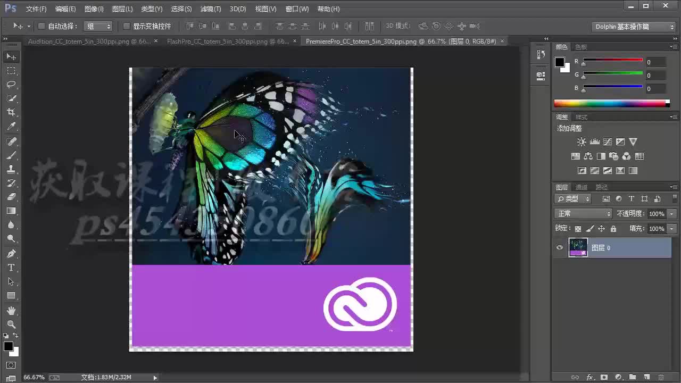Open the layer blend mode dropdown showing 正常
The height and width of the screenshot is (383, 681).
pyautogui.click(x=583, y=213)
